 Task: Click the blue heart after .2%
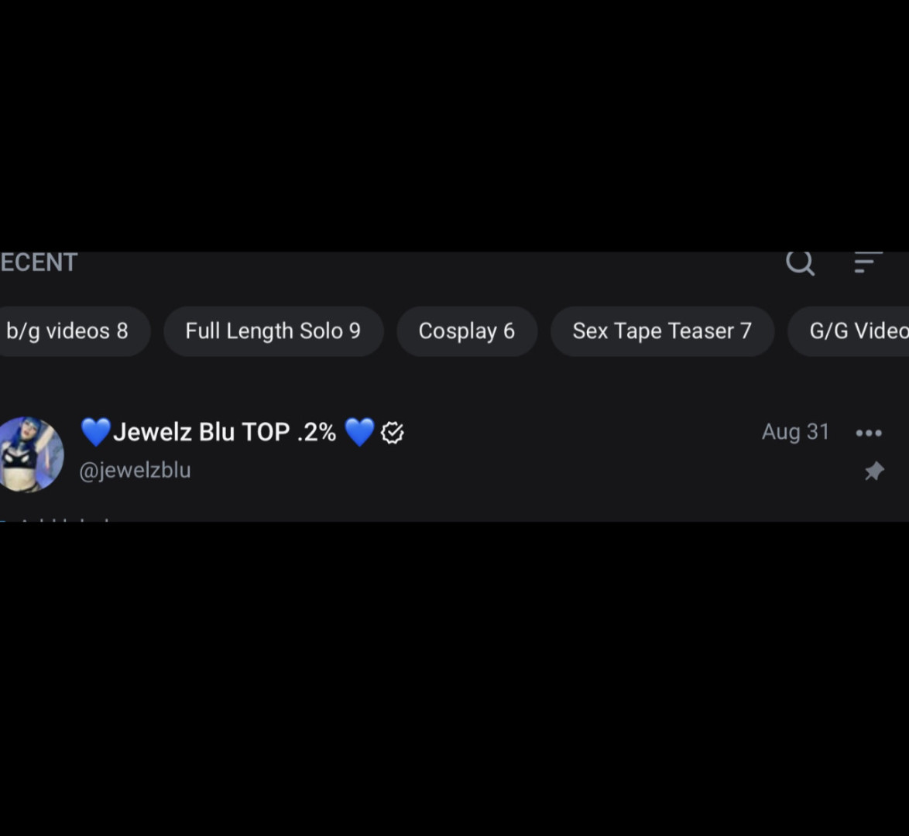[358, 432]
